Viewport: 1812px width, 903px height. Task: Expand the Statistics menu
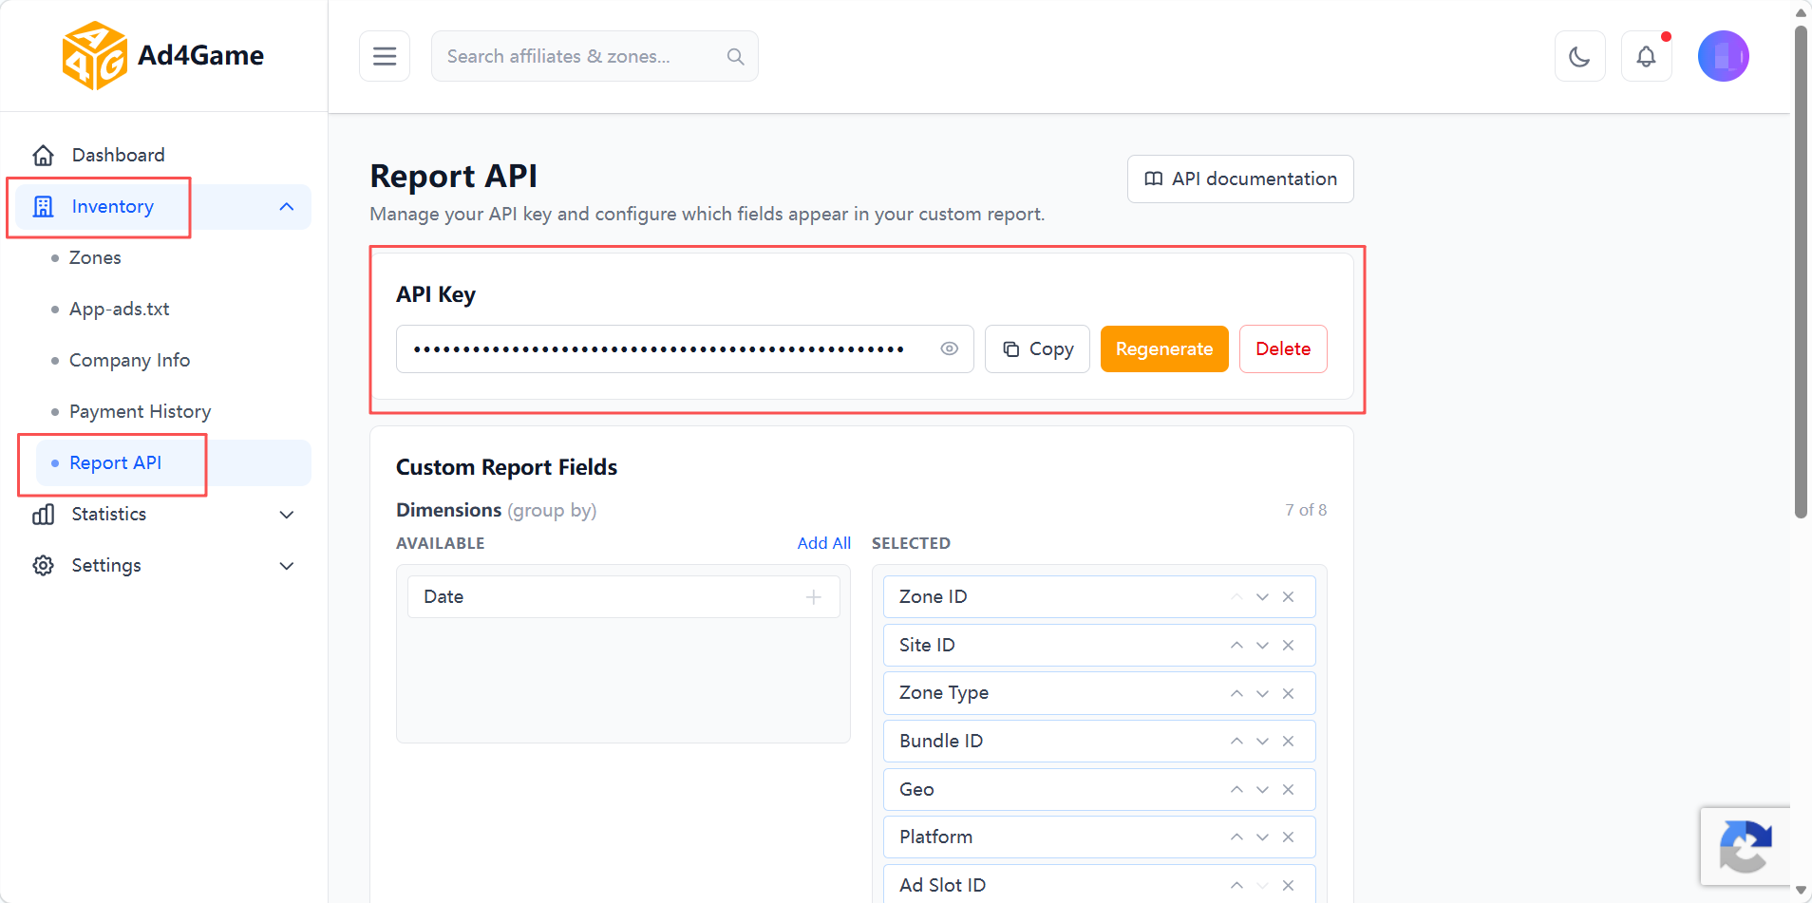pyautogui.click(x=163, y=515)
